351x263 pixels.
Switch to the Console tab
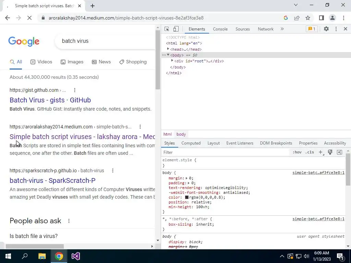220,29
